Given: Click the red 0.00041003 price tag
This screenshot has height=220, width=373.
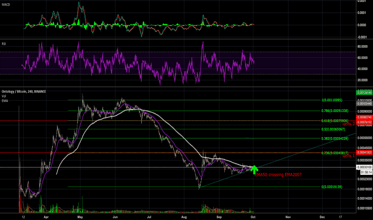Looking at the screenshot, I should pyautogui.click(x=364, y=152).
